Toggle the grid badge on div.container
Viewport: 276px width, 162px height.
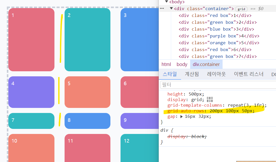pyautogui.click(x=241, y=9)
